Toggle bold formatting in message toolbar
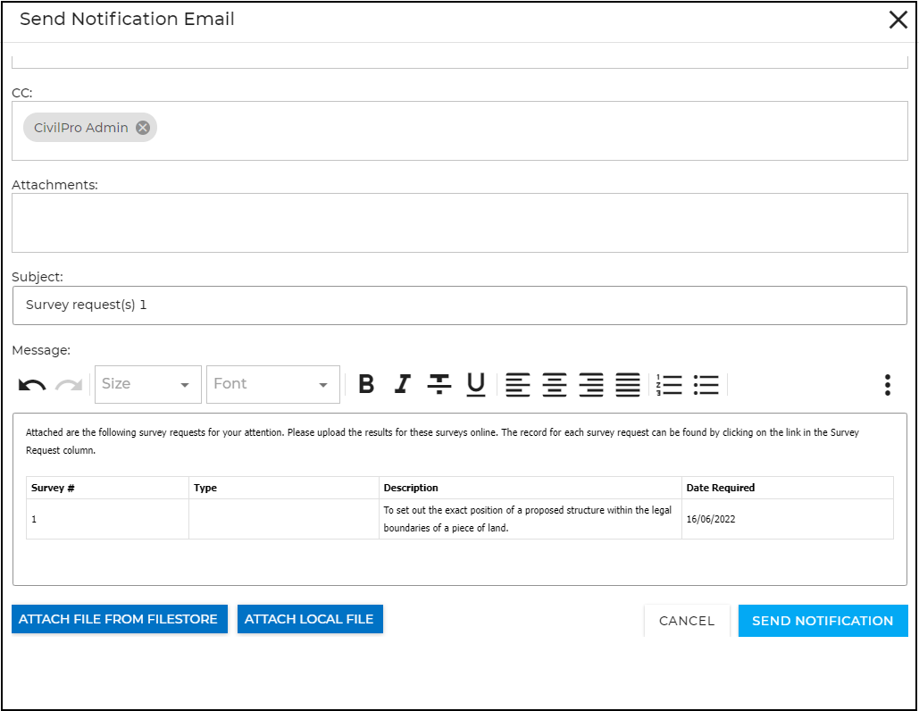 click(x=366, y=384)
